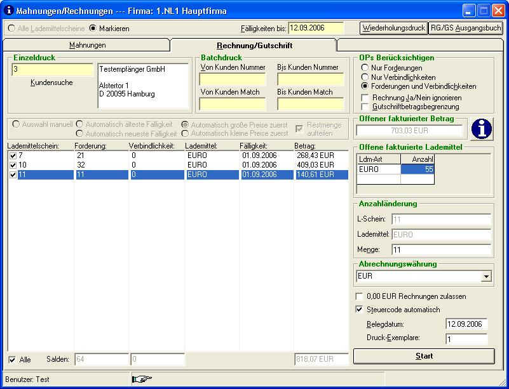Click the pointing hand icon in status bar
Image resolution: width=509 pixels, height=389 pixels.
[x=144, y=379]
